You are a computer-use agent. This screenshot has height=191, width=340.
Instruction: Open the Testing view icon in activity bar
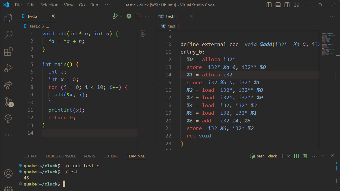(x=8, y=118)
